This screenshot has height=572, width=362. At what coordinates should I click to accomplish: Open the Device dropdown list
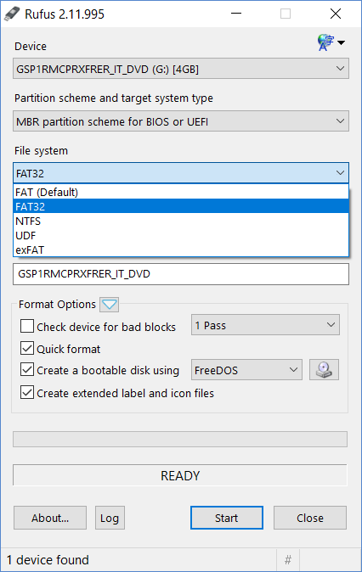tap(181, 69)
